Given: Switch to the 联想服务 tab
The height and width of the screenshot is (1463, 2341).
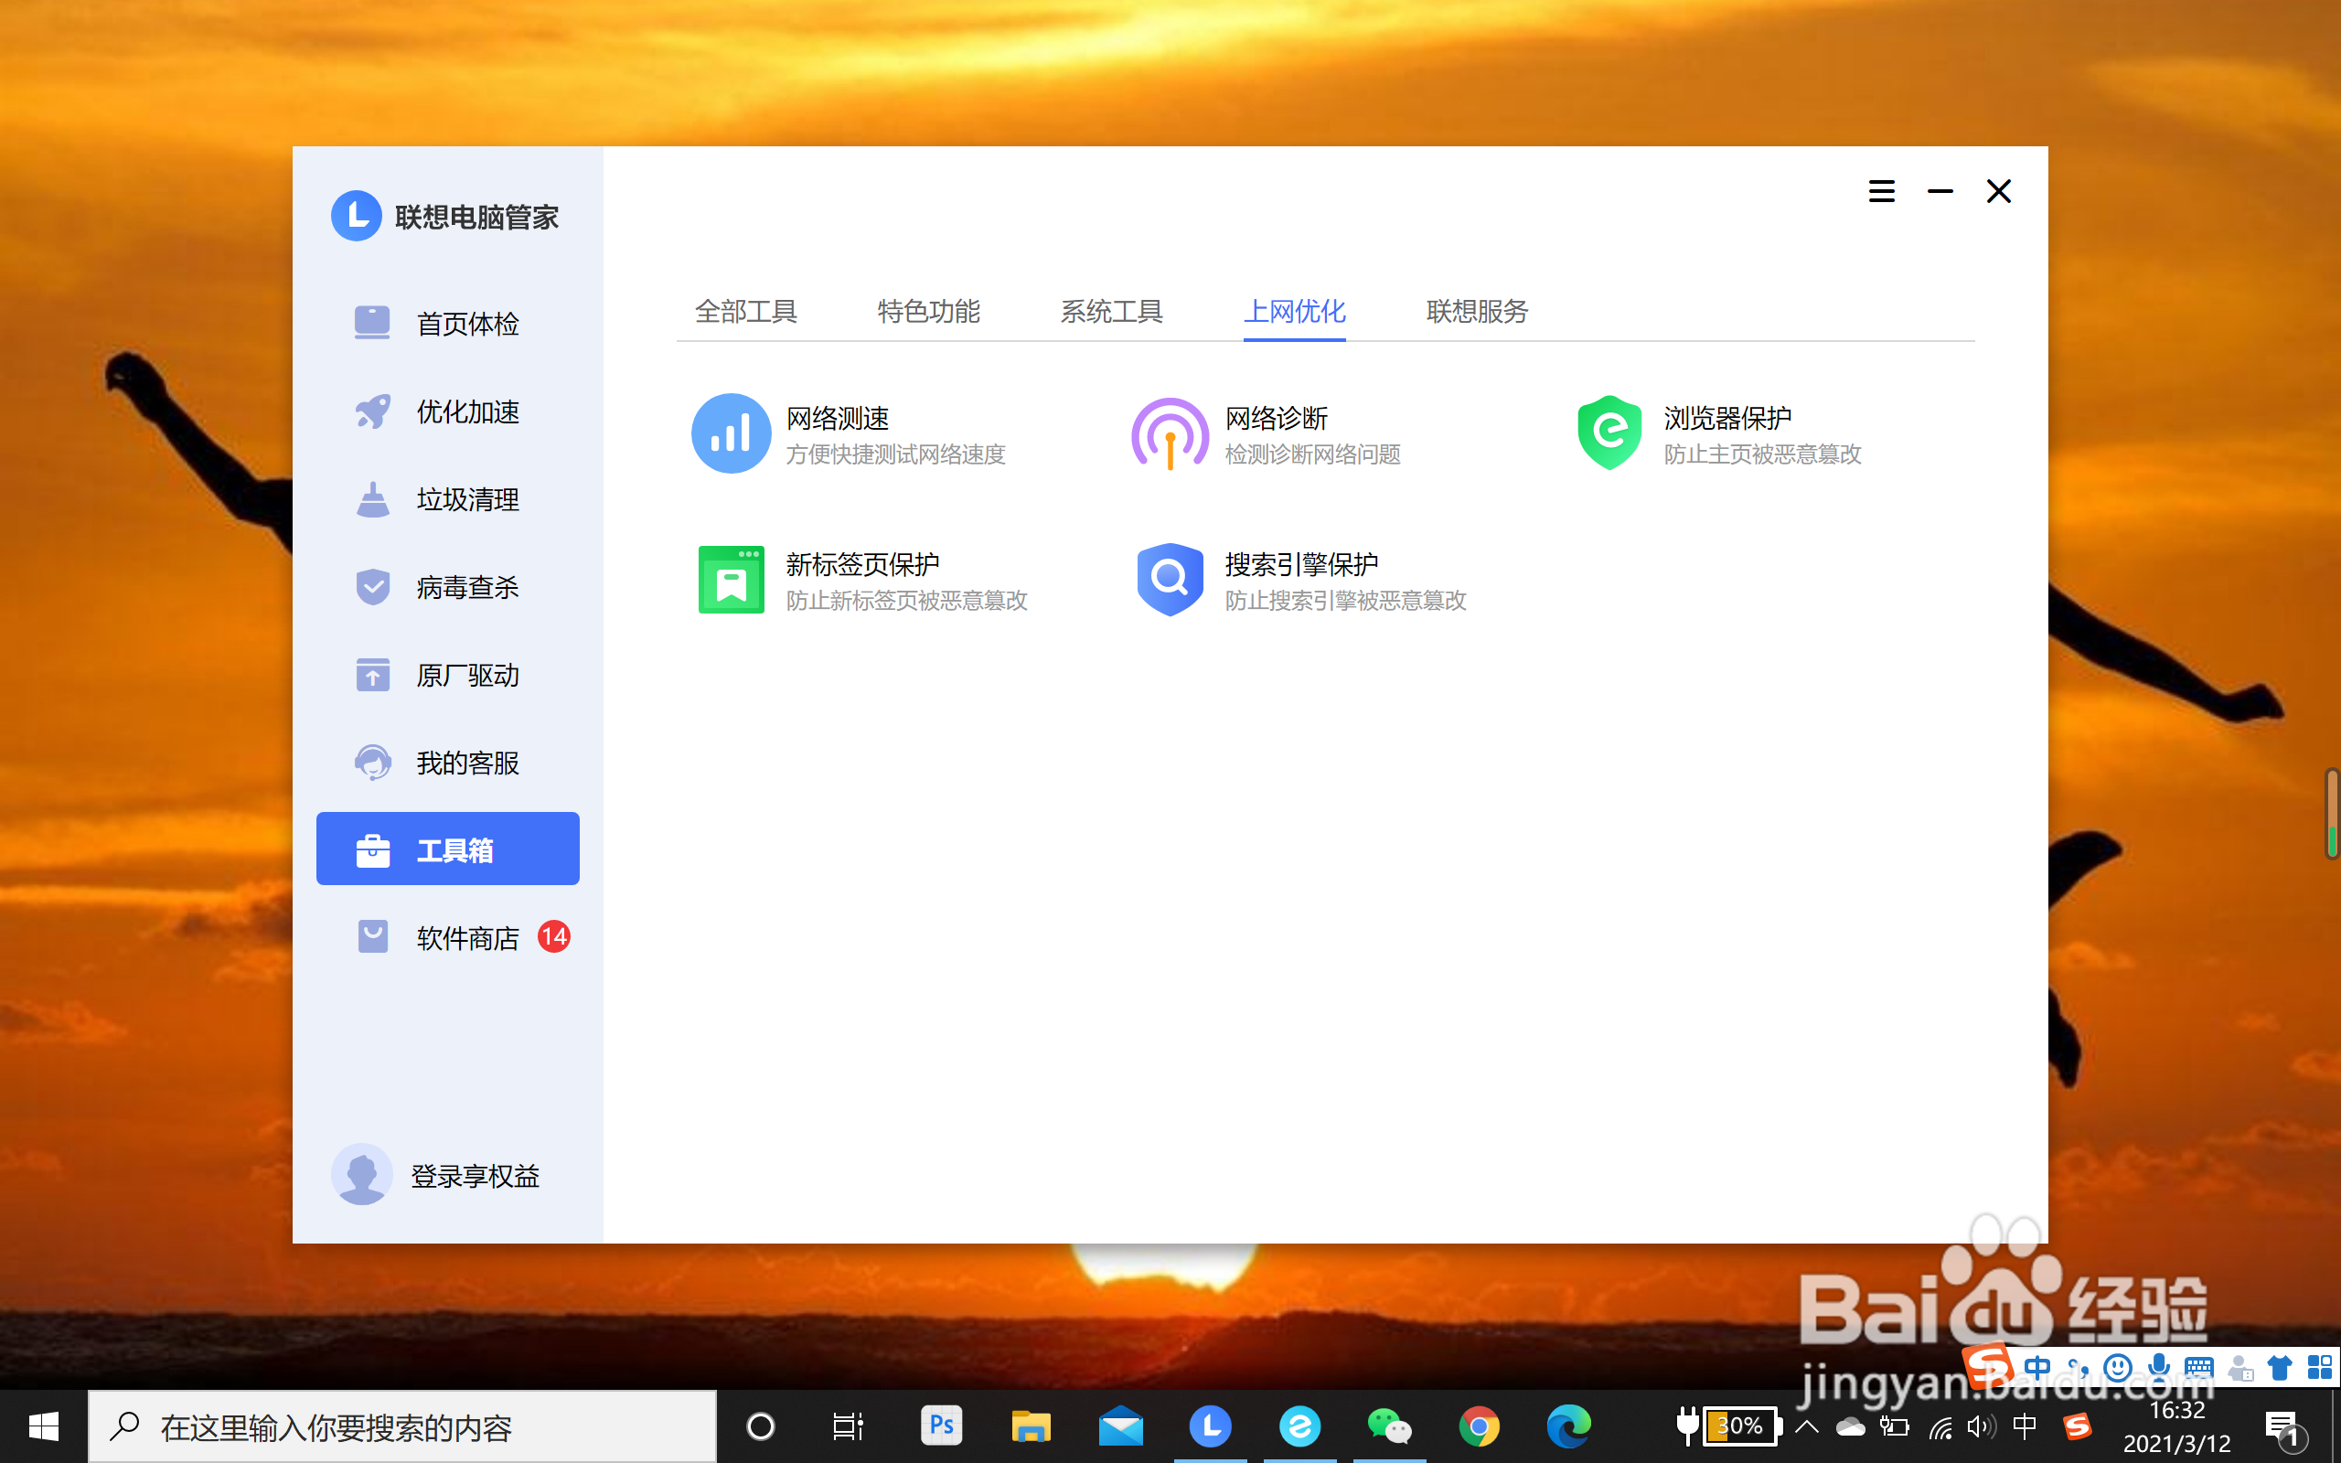Looking at the screenshot, I should click(1476, 312).
